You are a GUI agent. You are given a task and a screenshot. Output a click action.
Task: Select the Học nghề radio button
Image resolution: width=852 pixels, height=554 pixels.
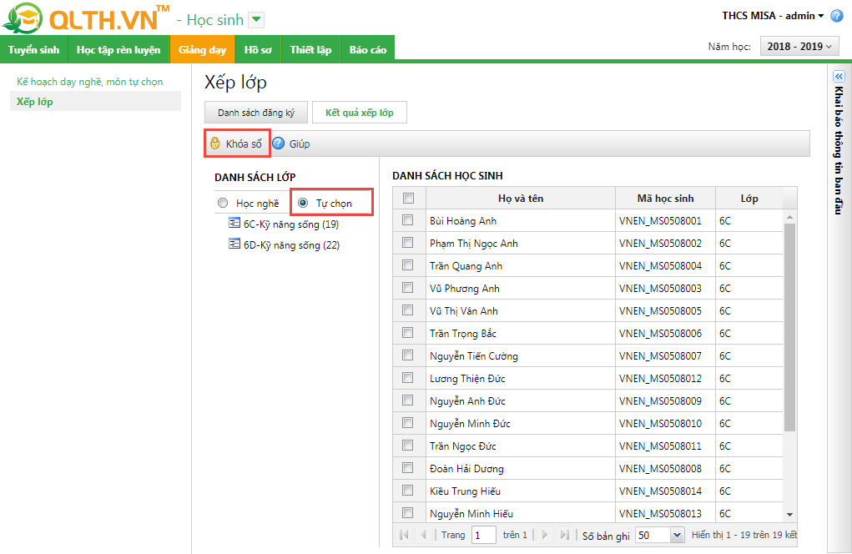223,203
